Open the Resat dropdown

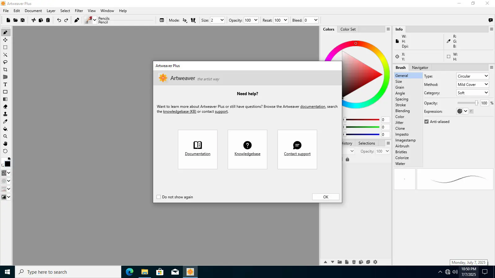pos(286,20)
